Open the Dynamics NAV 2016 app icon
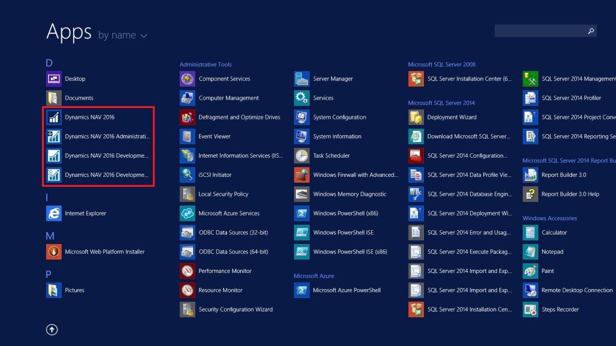Screen dimensions: 616x346 54,117
